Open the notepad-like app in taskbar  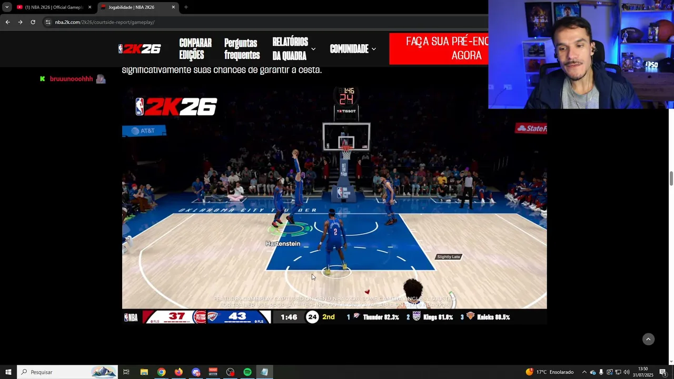click(x=264, y=372)
